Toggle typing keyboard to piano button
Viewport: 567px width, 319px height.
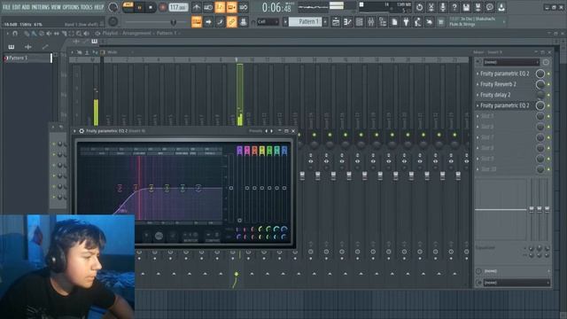(x=197, y=22)
